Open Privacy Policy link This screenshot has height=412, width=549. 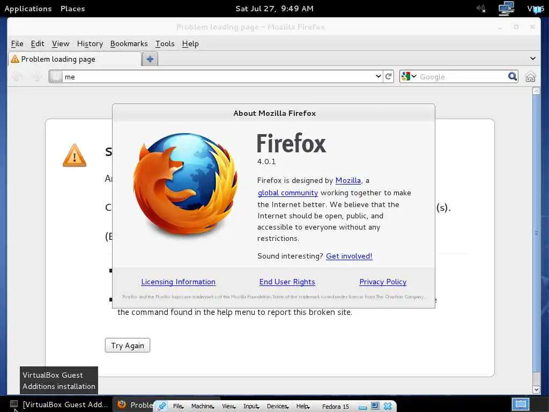pyautogui.click(x=383, y=282)
